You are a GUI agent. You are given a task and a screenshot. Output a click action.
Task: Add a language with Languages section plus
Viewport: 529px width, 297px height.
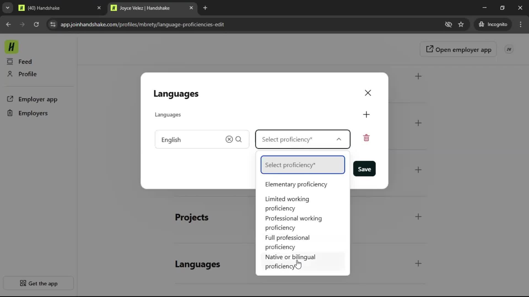tap(418, 263)
